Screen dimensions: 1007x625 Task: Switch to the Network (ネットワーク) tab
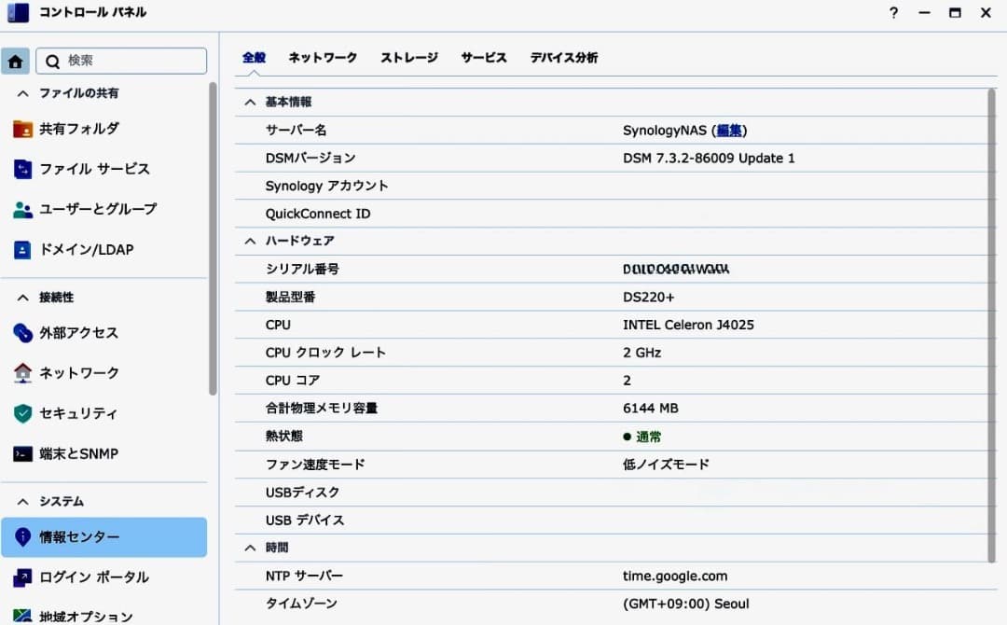pos(323,58)
